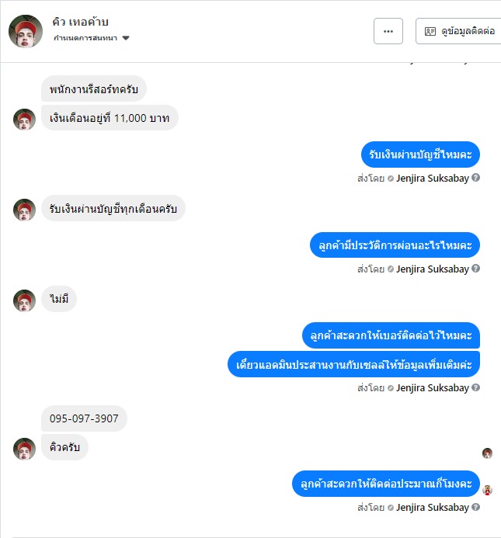Click small seen avatar beside คิวครับ row
Image resolution: width=501 pixels, height=538 pixels.
[487, 453]
